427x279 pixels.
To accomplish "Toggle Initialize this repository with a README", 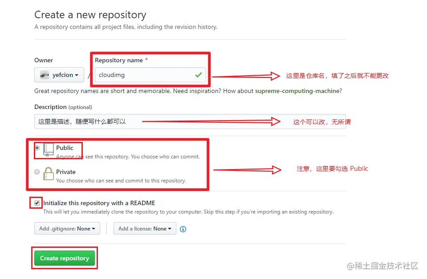I will [37, 203].
